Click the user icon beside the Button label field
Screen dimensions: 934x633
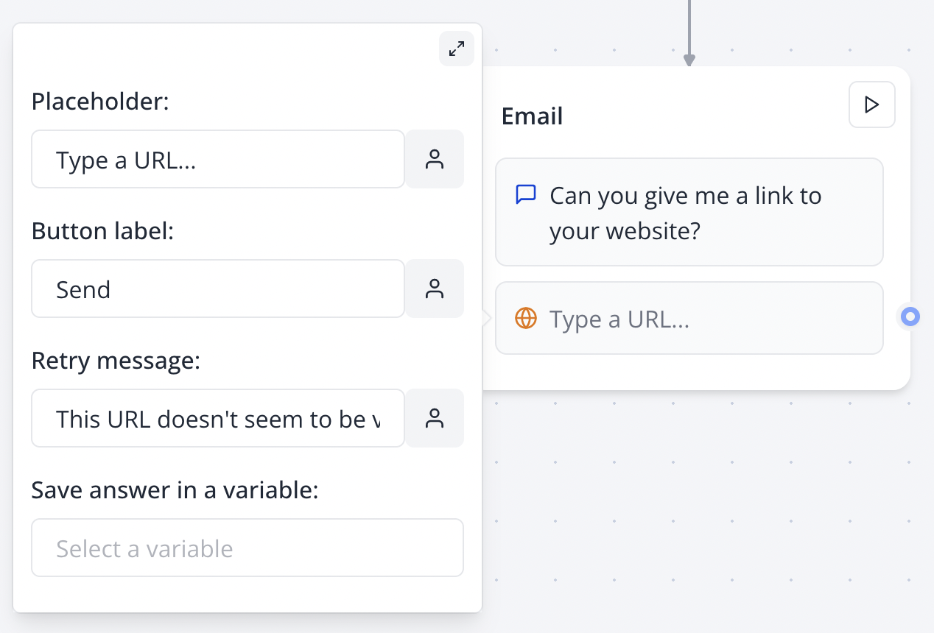pos(435,289)
